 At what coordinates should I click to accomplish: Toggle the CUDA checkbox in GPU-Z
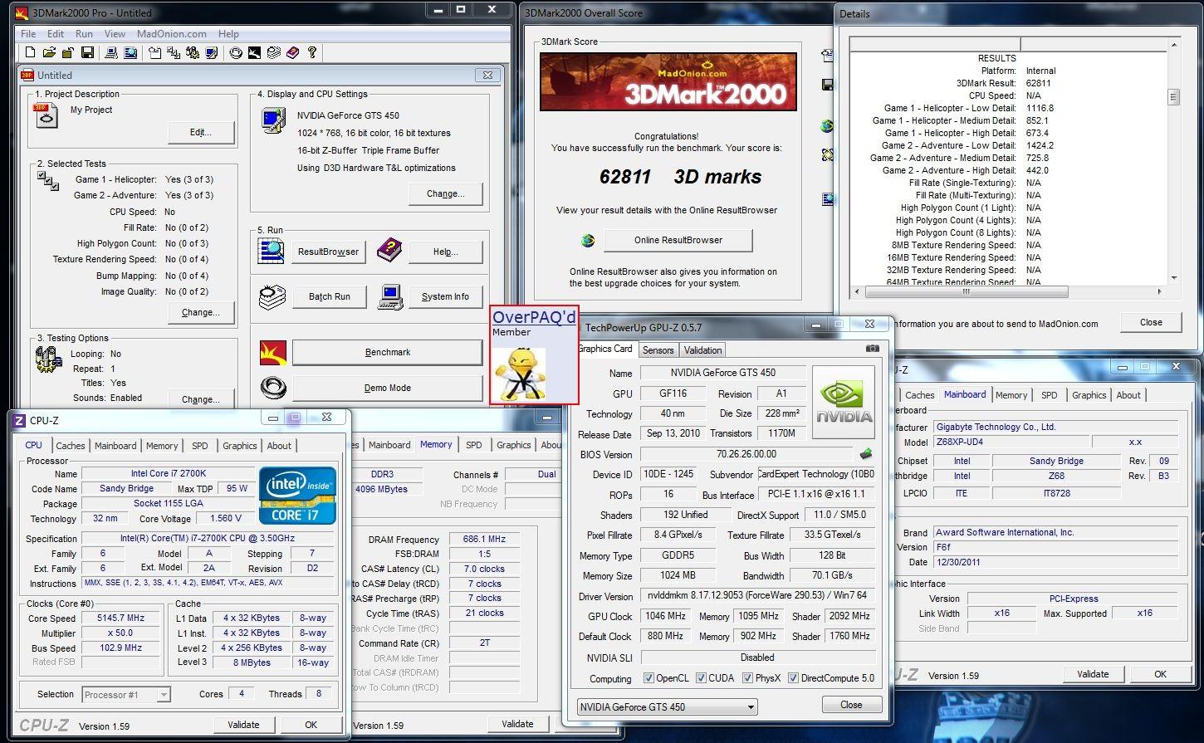(x=701, y=678)
